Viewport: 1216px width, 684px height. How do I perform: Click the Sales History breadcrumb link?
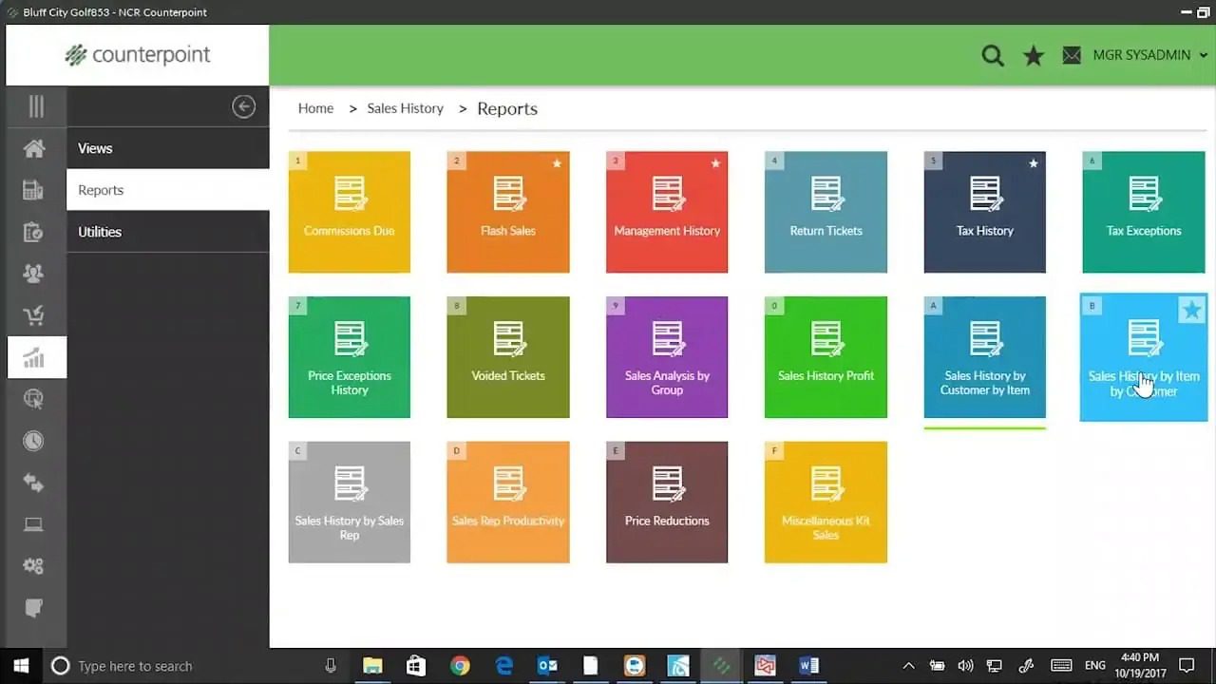pos(405,108)
